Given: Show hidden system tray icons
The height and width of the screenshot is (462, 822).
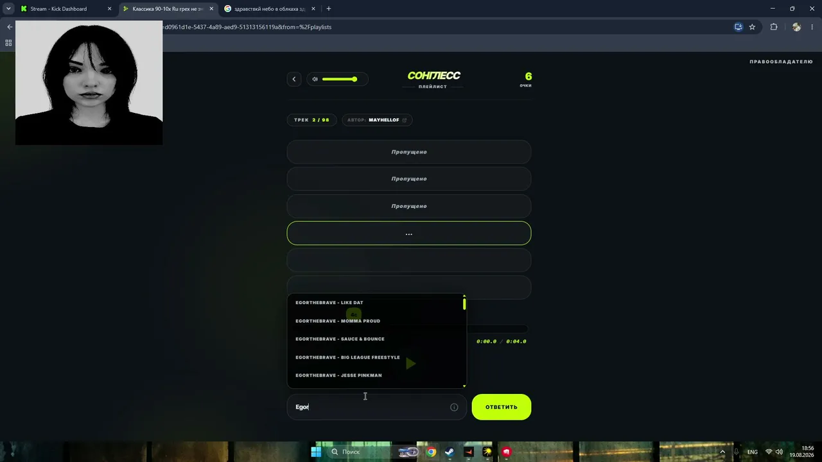Looking at the screenshot, I should [x=722, y=452].
